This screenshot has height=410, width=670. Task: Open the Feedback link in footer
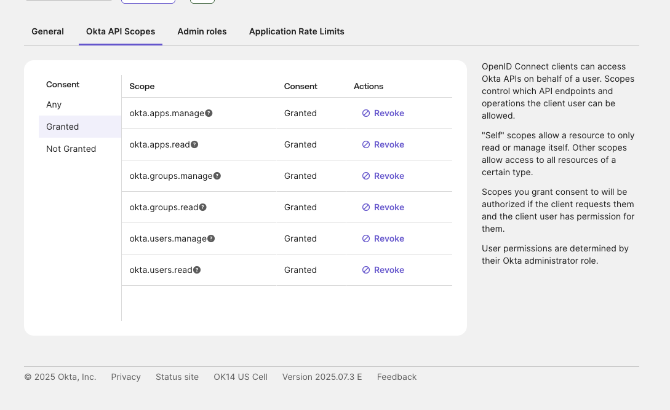point(397,377)
